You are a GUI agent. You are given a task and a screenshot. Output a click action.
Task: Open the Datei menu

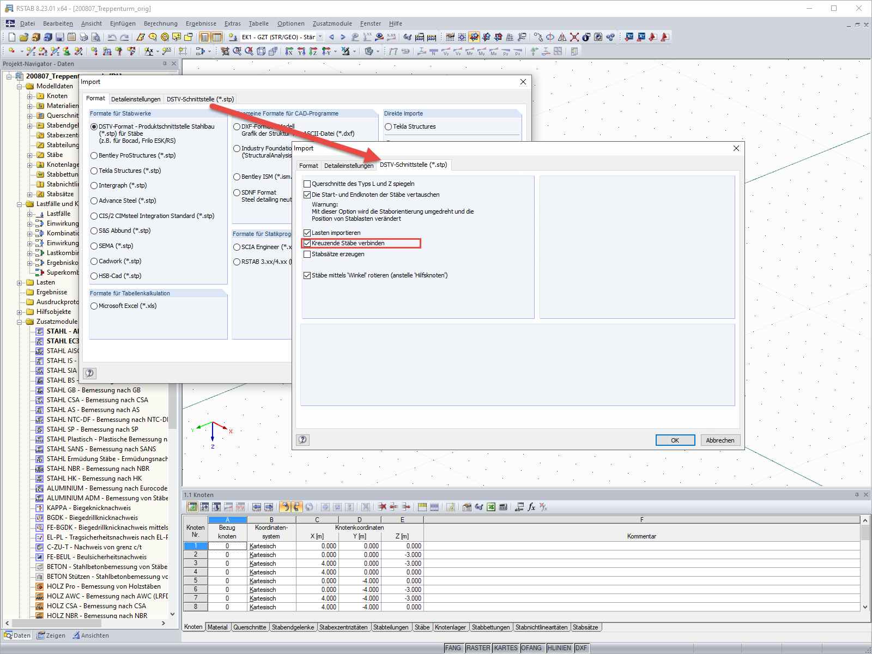pos(27,23)
